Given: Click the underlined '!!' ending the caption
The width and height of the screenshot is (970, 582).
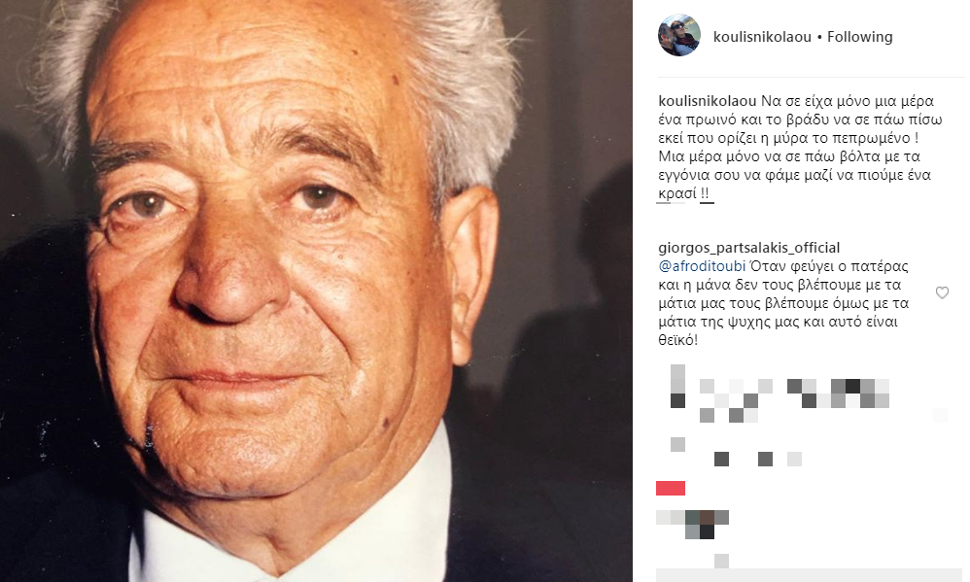Looking at the screenshot, I should pyautogui.click(x=707, y=193).
